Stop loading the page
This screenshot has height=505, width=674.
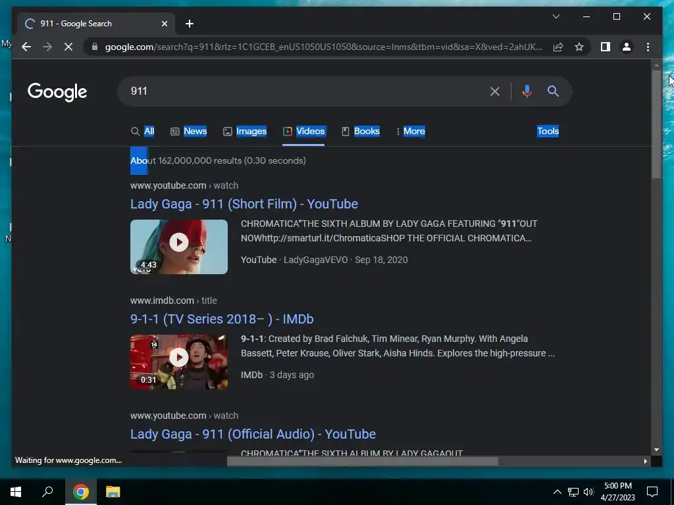(x=68, y=47)
